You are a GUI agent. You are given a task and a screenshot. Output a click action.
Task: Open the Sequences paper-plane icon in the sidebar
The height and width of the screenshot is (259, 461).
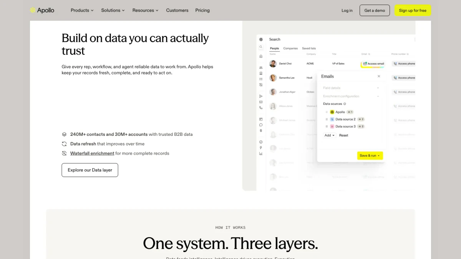coord(261,96)
